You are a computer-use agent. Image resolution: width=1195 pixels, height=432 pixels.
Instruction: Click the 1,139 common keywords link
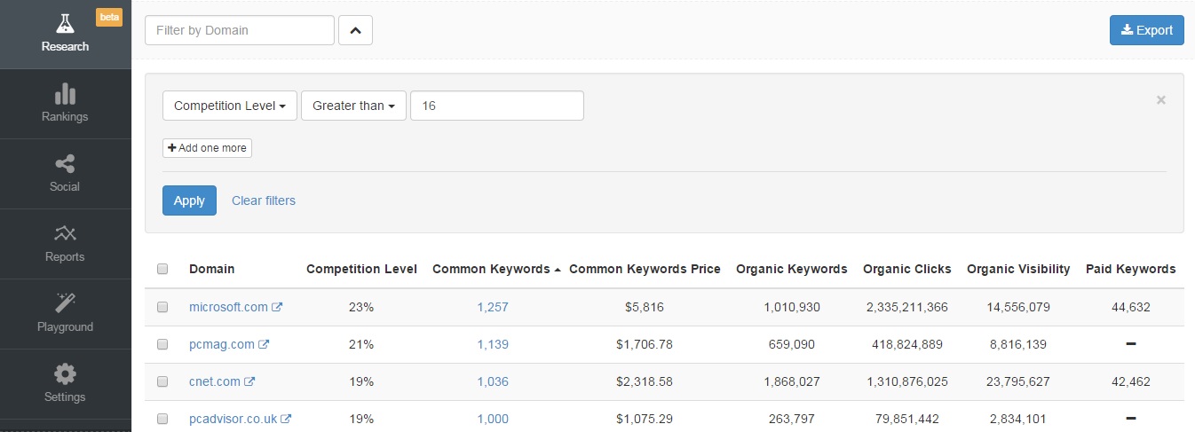(493, 344)
